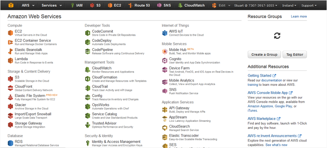Click the EC2 icon under Compute
This screenshot has width=327, height=148.
tap(11, 33)
